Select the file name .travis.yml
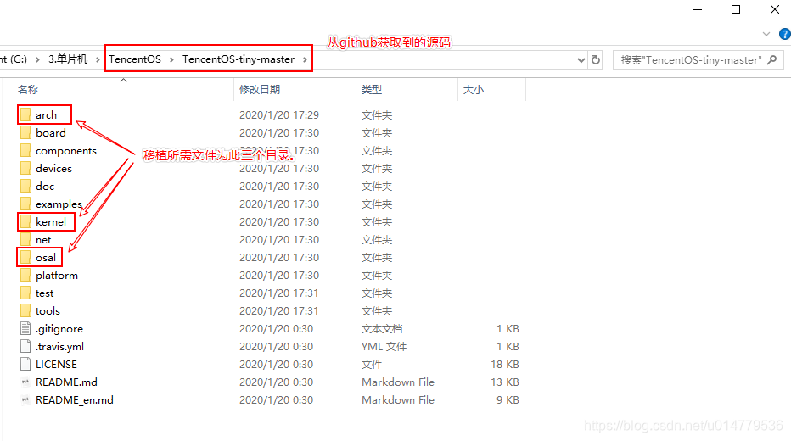 pyautogui.click(x=59, y=346)
